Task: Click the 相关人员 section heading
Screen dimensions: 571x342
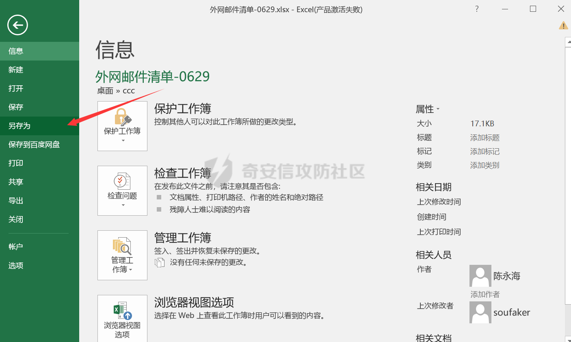Action: [434, 255]
